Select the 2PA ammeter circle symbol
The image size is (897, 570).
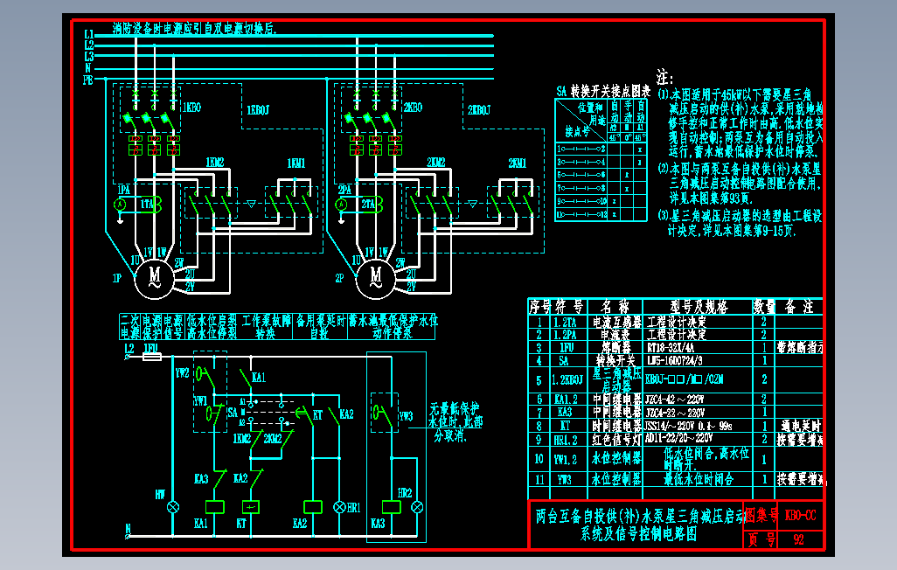[342, 205]
